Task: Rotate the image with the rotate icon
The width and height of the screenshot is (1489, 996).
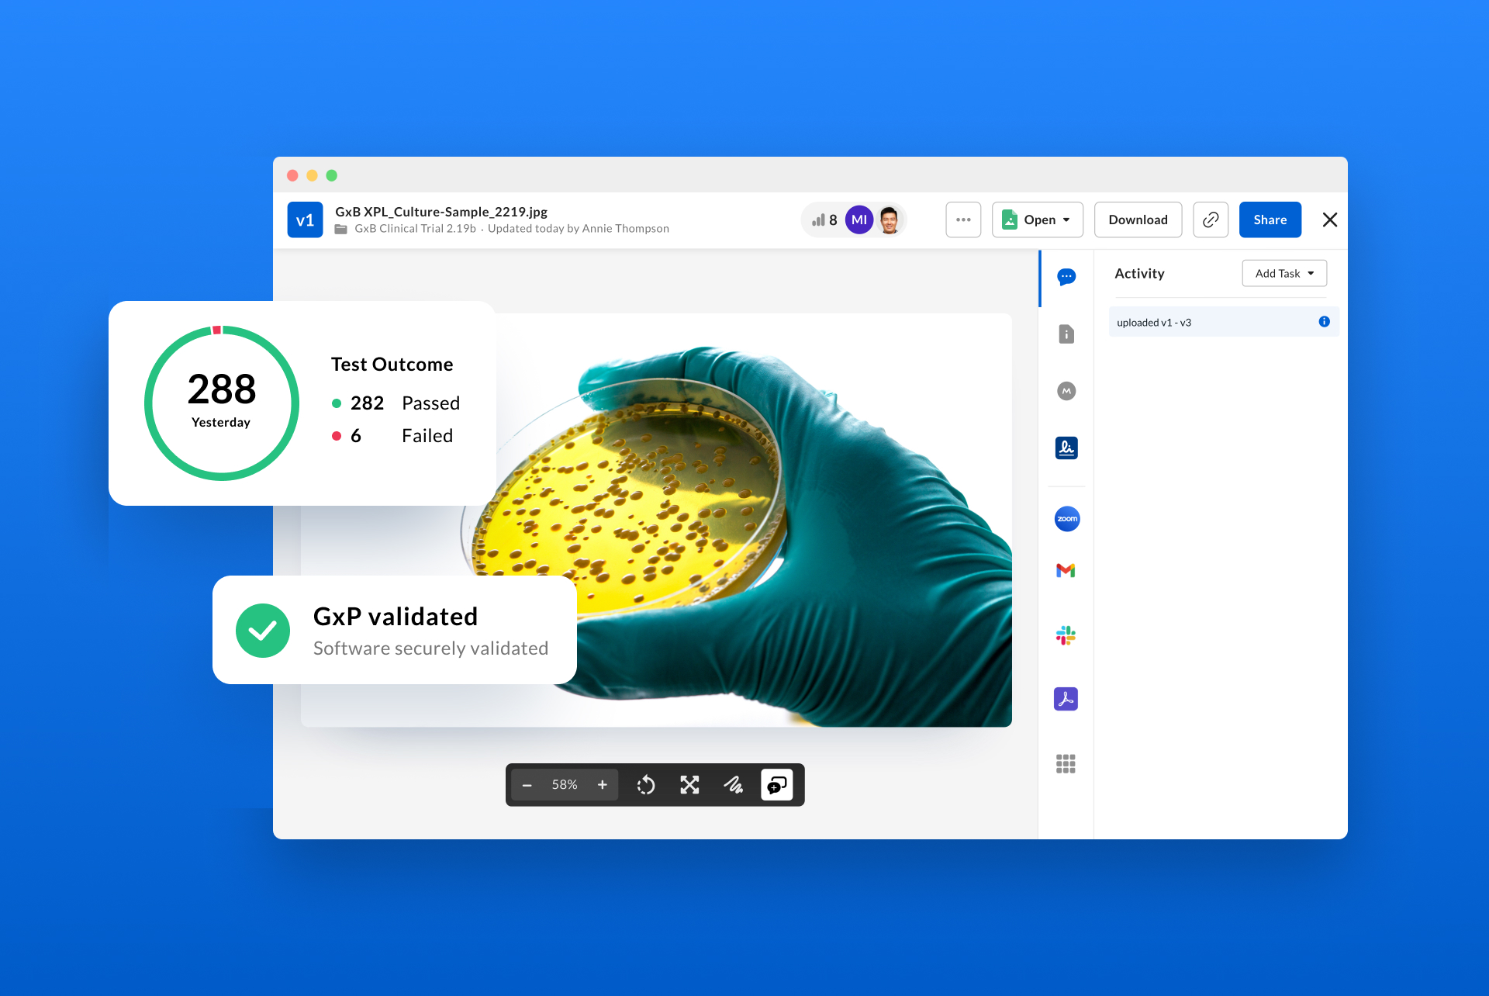Action: click(646, 785)
